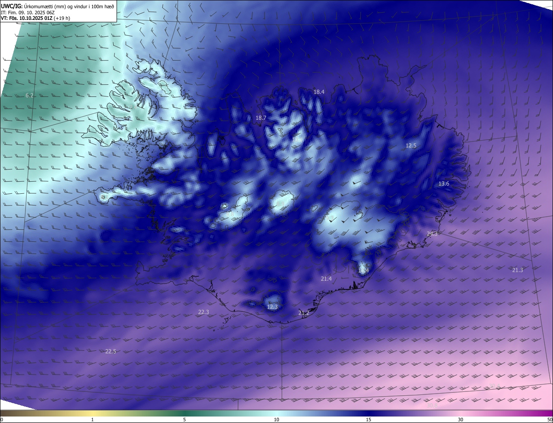
Task: Select the 12.5 value in northeast Iceland
Action: coord(411,145)
